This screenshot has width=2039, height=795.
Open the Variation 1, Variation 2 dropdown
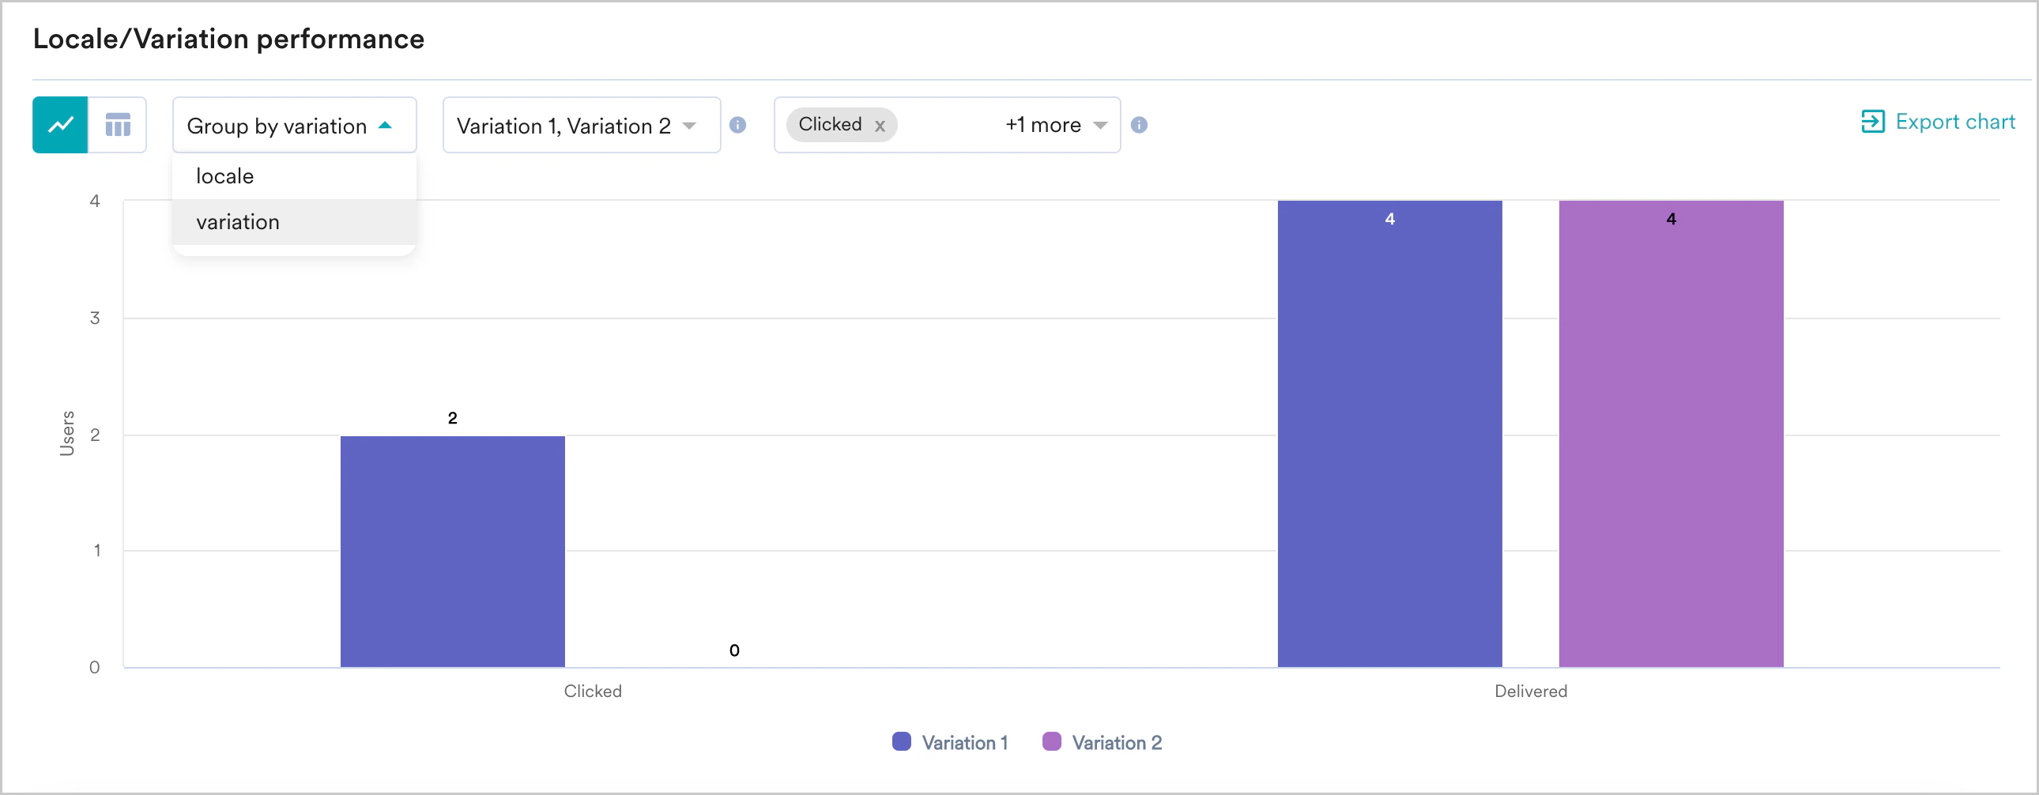click(580, 124)
